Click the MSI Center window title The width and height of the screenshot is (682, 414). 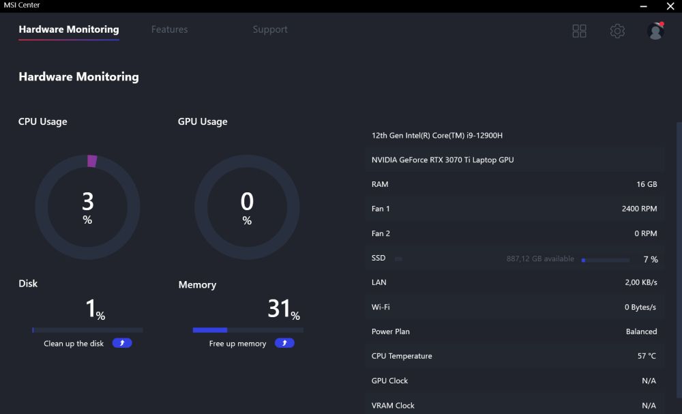click(x=22, y=5)
